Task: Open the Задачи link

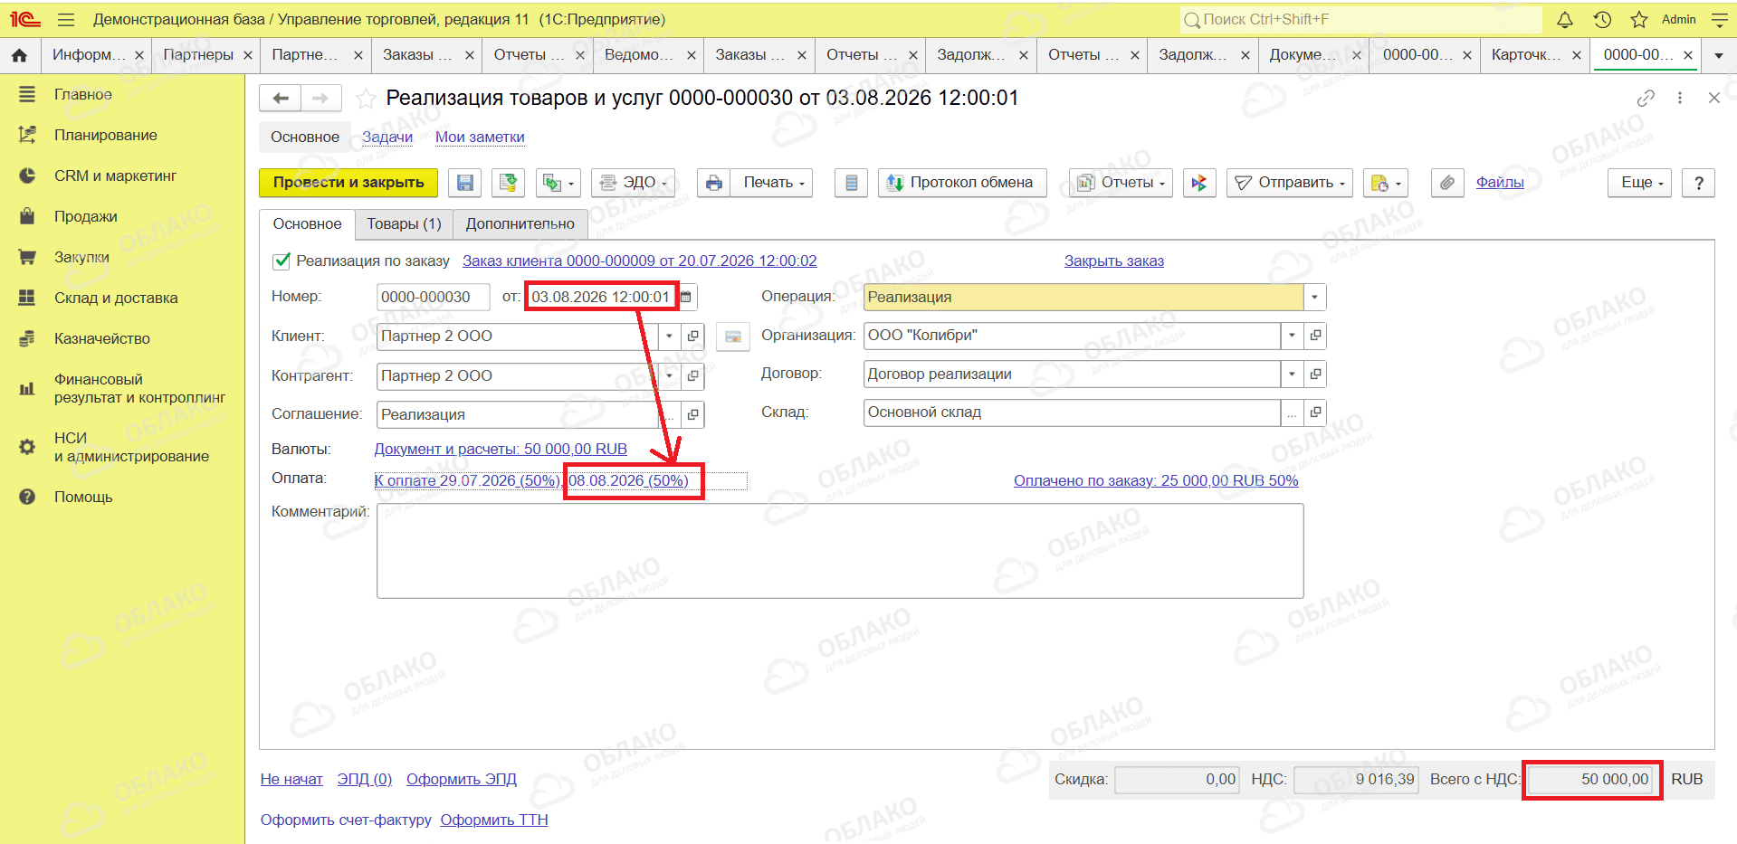Action: [387, 137]
